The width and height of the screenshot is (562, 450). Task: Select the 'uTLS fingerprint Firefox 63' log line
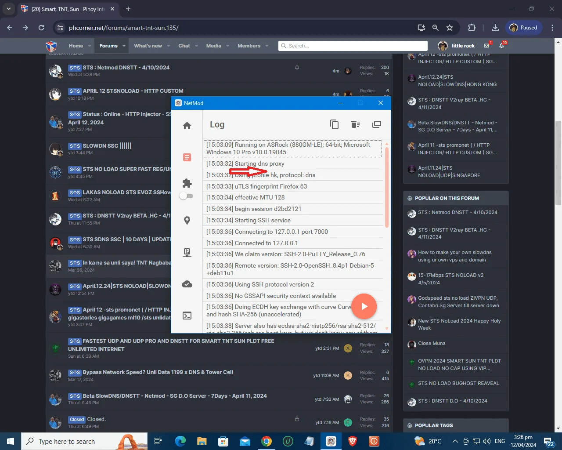[x=293, y=186]
